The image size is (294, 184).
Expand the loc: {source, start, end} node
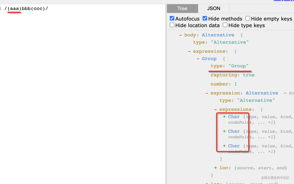[215, 168]
